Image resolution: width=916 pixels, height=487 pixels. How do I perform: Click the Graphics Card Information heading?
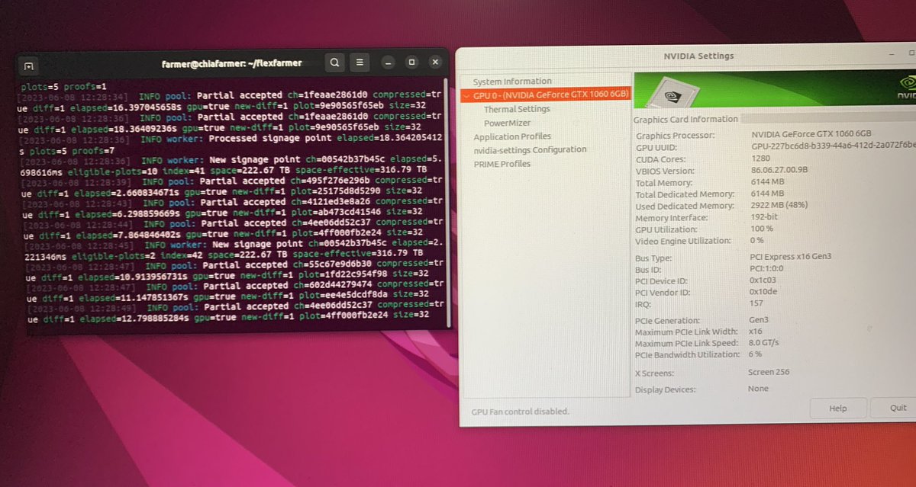point(686,120)
